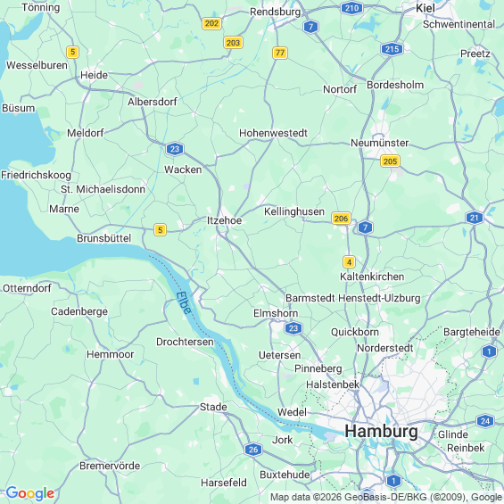Click the blue 21 autobahn shield
This screenshot has width=504, height=504.
point(475,218)
